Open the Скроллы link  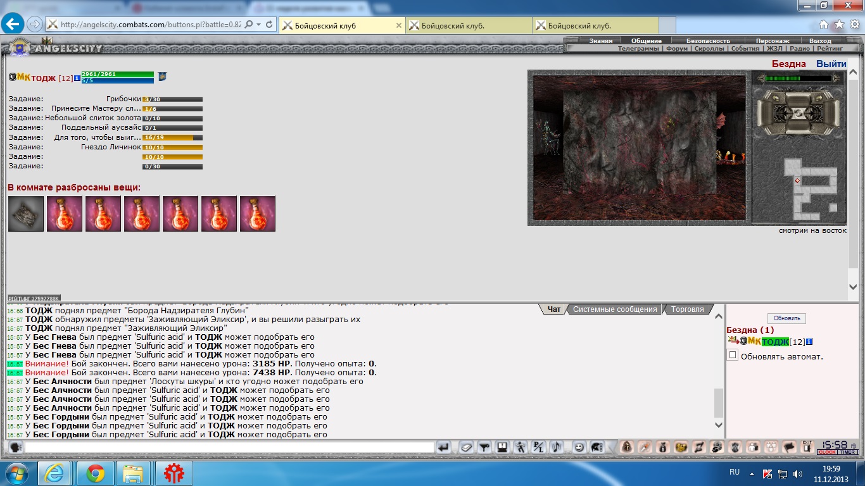click(x=709, y=48)
